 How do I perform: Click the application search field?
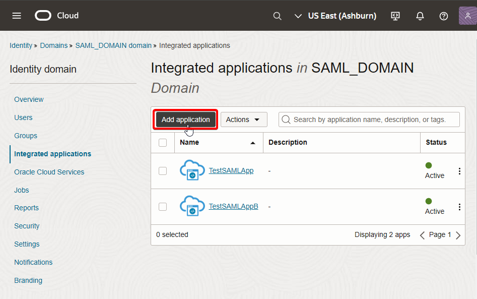coord(369,119)
